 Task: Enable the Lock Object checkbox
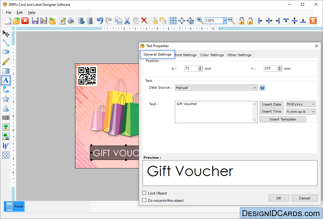pyautogui.click(x=144, y=193)
